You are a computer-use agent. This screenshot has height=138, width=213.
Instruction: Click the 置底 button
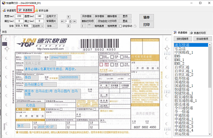[125, 21]
